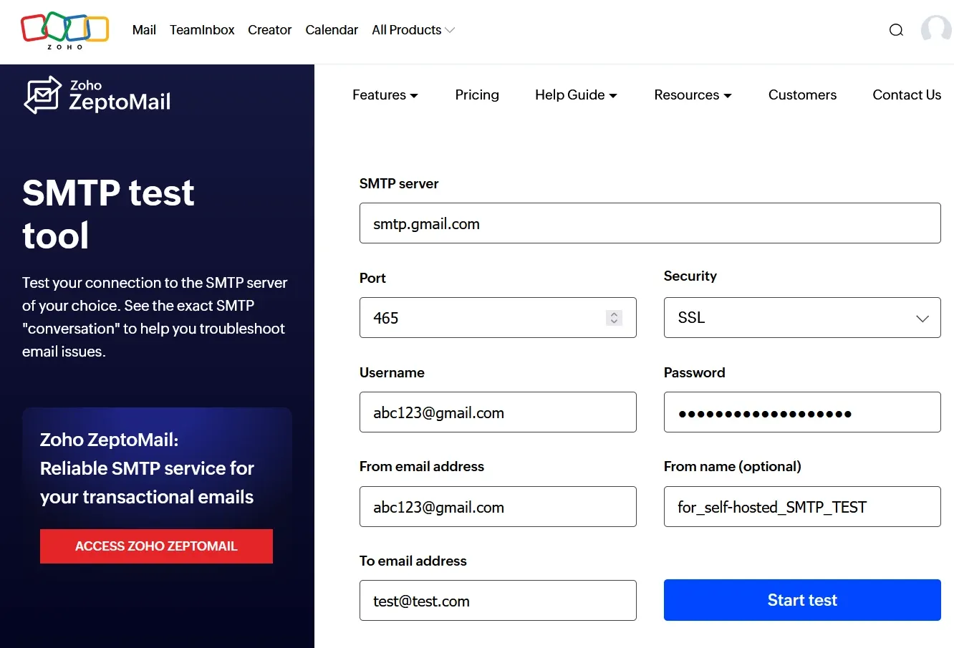Open the Zoho logo homepage

pos(65,31)
